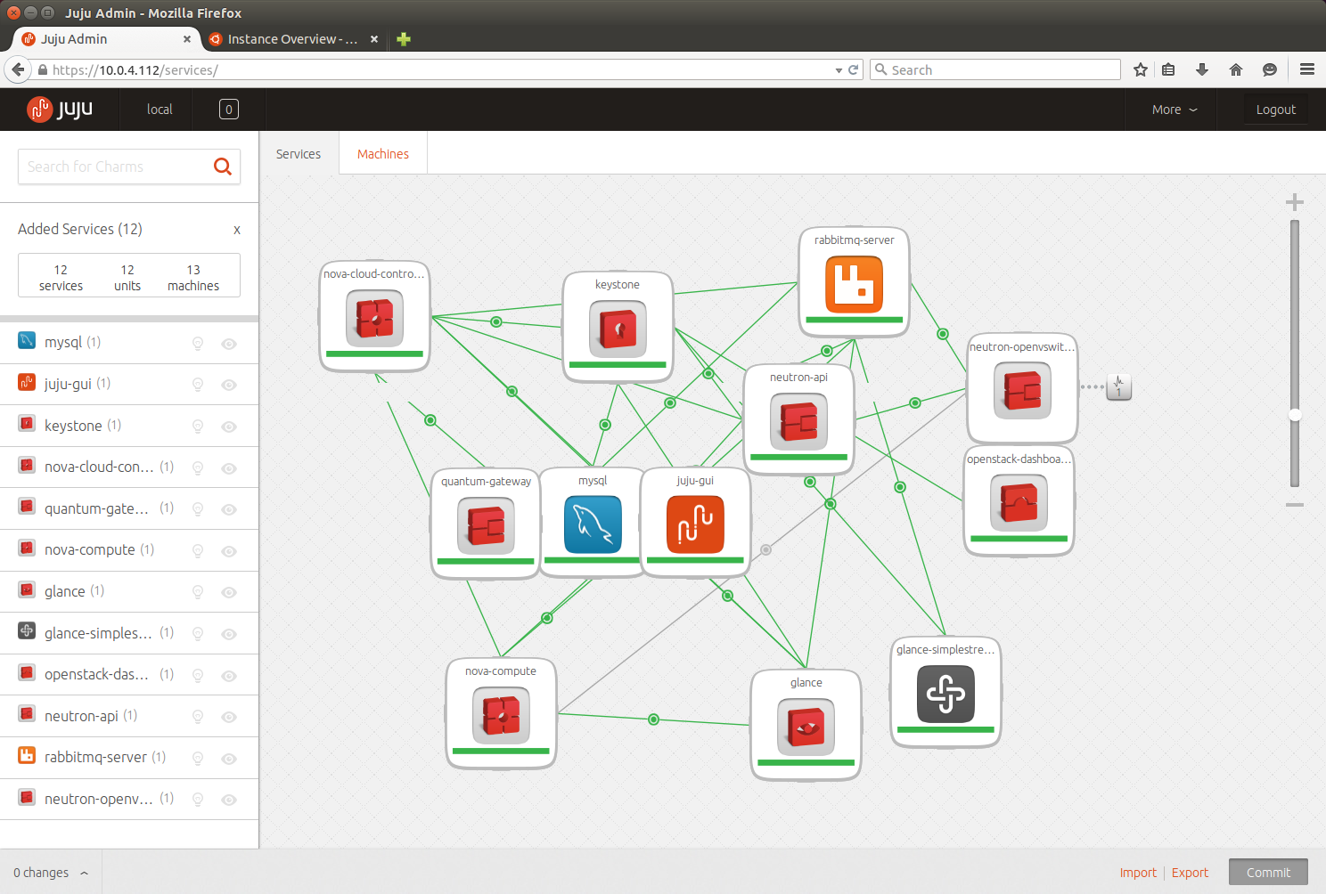
Task: Toggle highlight bulb for rabbitmq-server
Action: [x=198, y=759]
